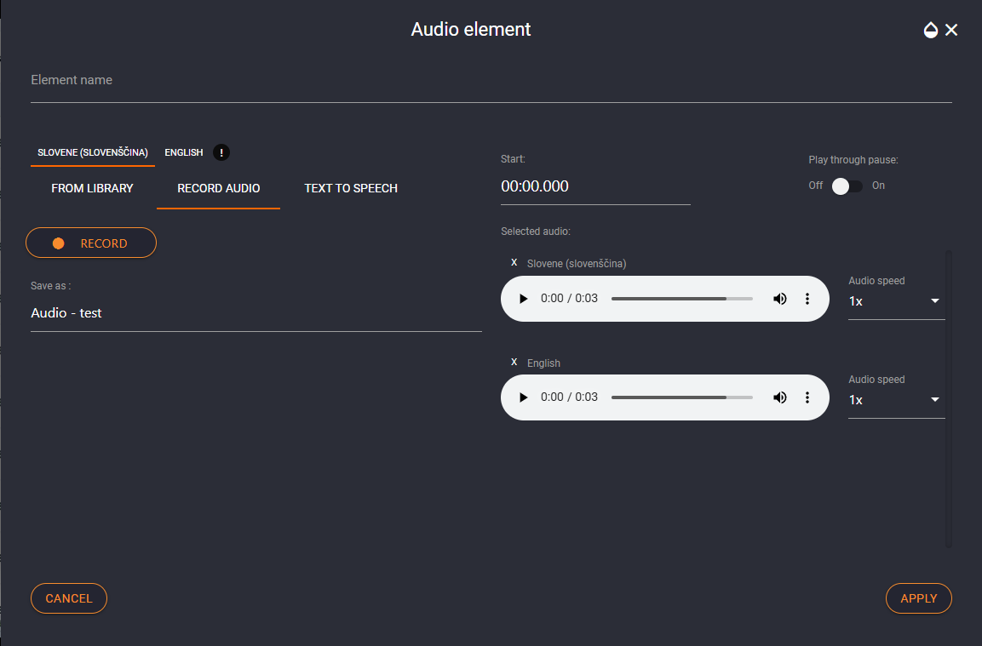The image size is (982, 646).
Task: Click the Slovene audio progress bar
Action: point(682,299)
